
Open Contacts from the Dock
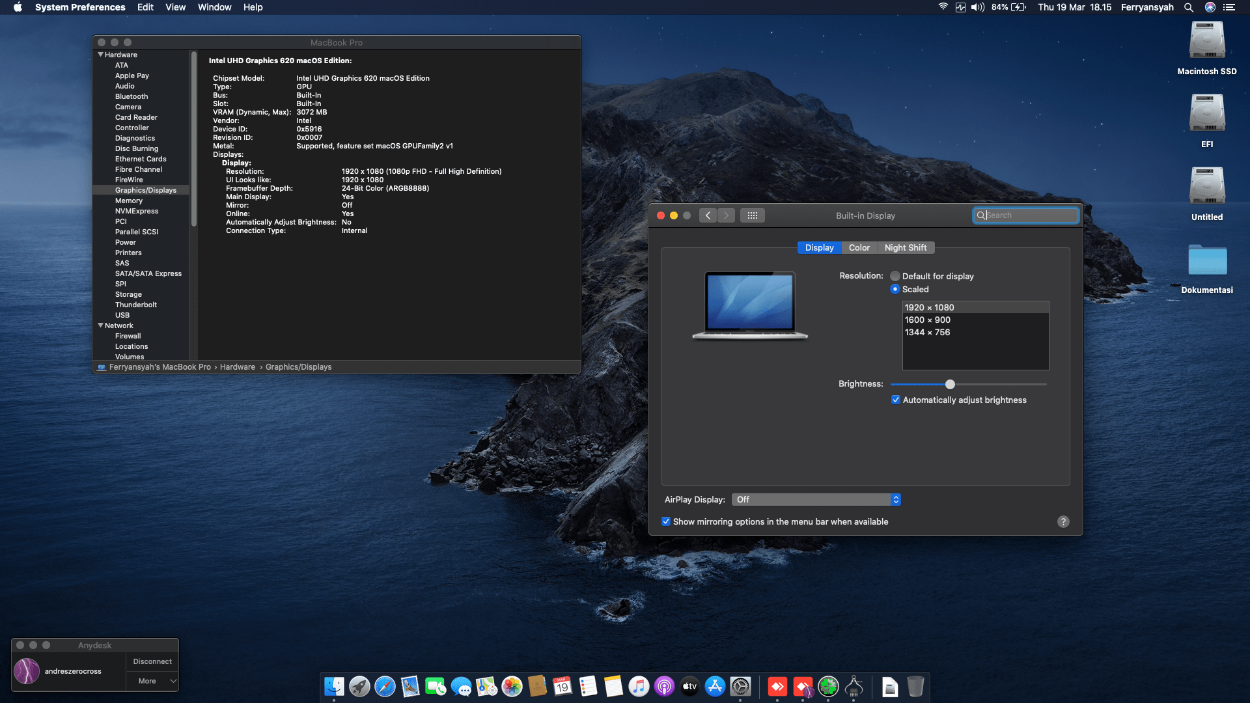pos(537,686)
